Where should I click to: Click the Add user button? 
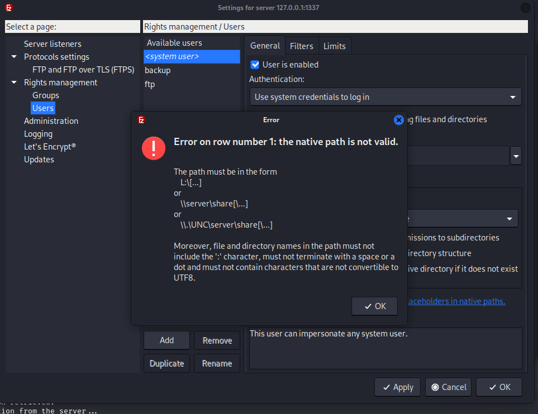click(166, 340)
